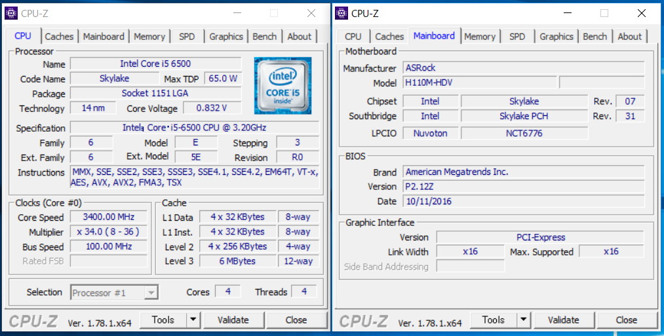
Task: Select Mainboard tab in right window
Action: 434,35
